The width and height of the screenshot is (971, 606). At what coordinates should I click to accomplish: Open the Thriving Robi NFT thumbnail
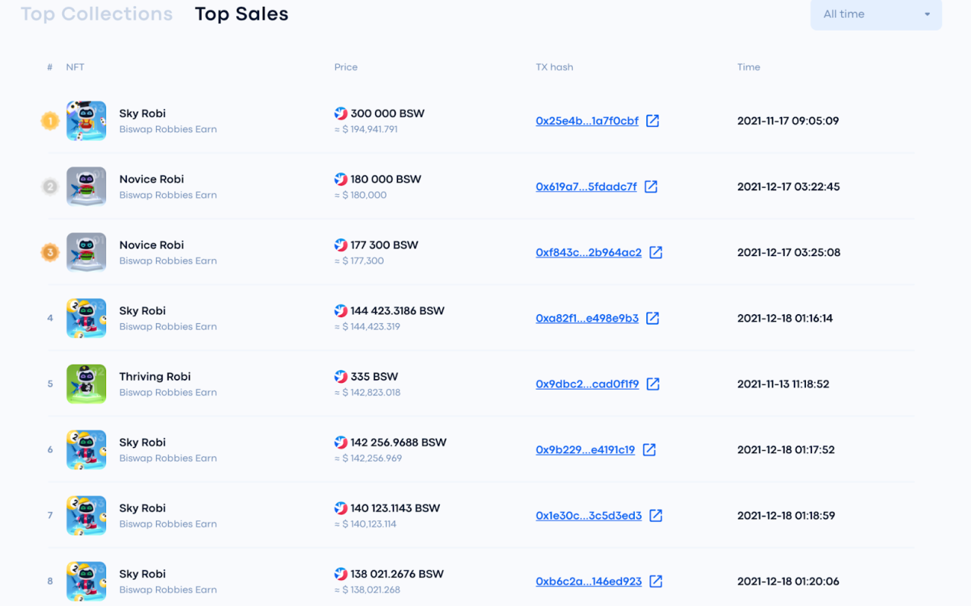(86, 384)
